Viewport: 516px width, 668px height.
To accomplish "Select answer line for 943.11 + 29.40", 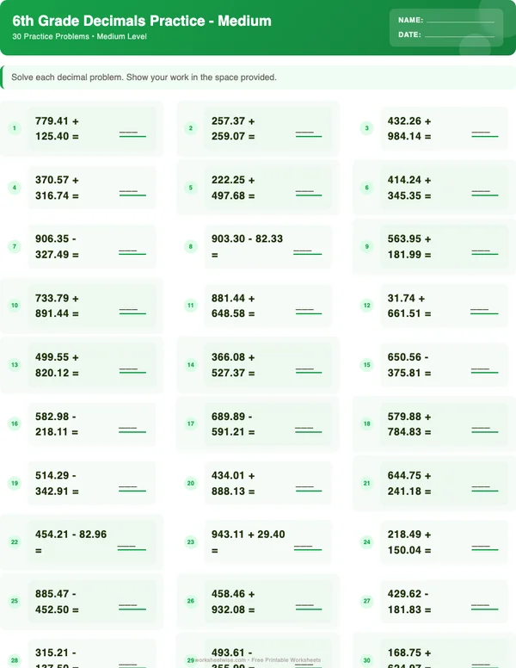I will pyautogui.click(x=307, y=547).
